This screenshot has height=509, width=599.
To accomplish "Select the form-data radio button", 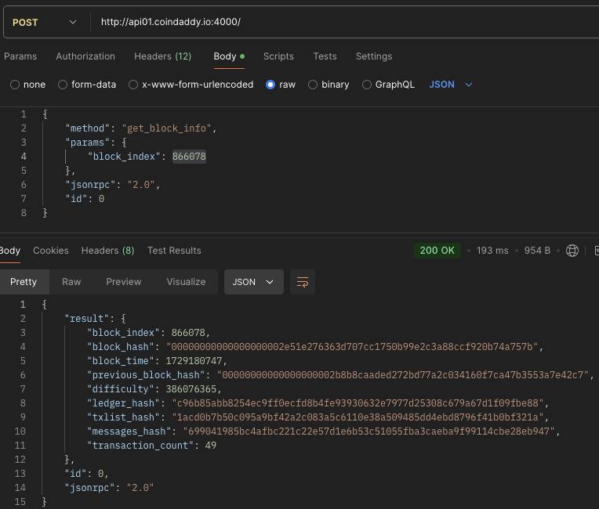I will pos(63,85).
